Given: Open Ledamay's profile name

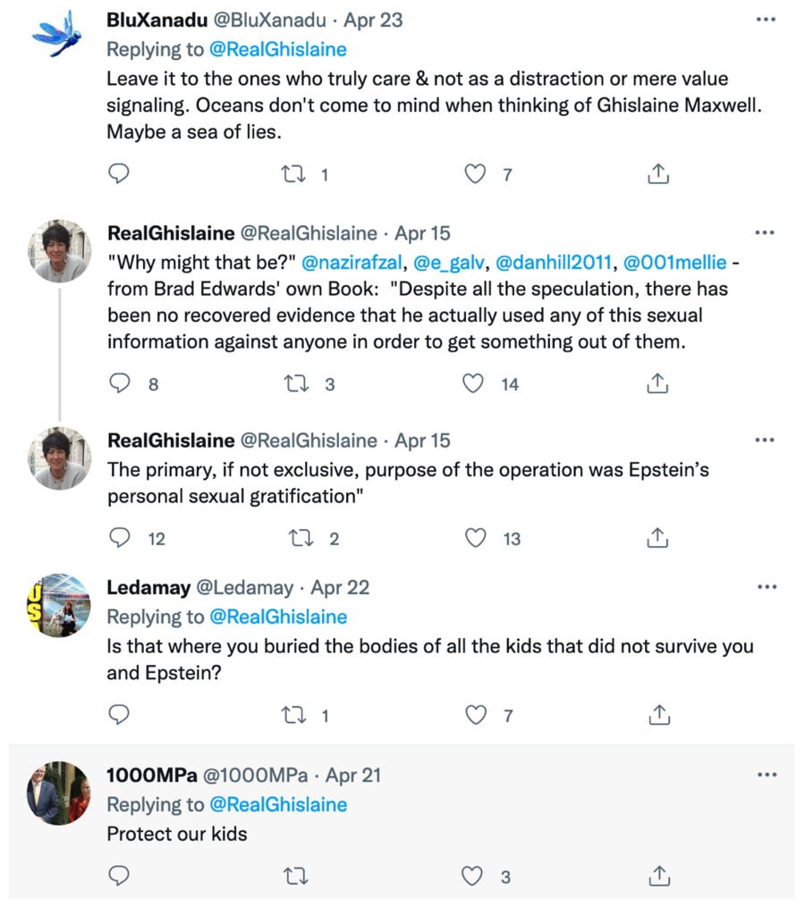Looking at the screenshot, I should (x=148, y=588).
